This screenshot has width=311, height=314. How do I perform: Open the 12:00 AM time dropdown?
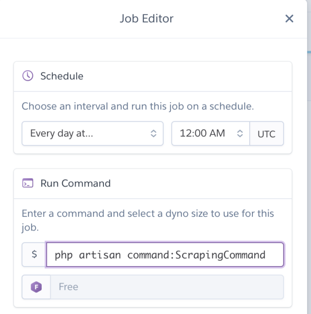tap(211, 133)
